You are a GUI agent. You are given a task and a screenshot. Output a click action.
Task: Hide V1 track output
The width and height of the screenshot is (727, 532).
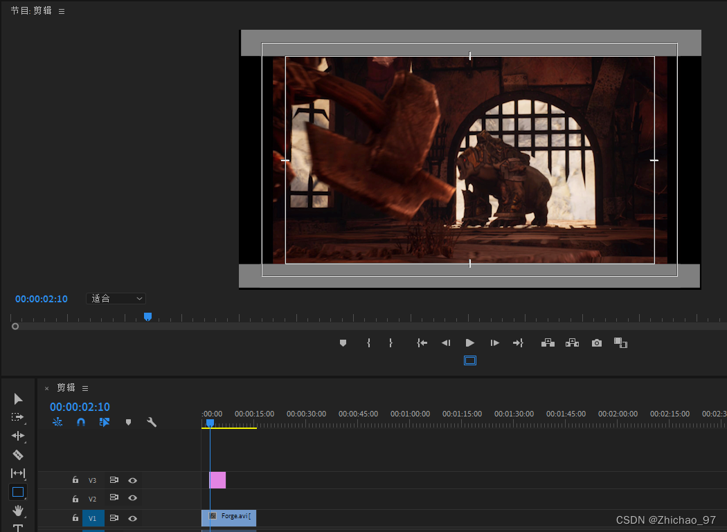coord(133,519)
